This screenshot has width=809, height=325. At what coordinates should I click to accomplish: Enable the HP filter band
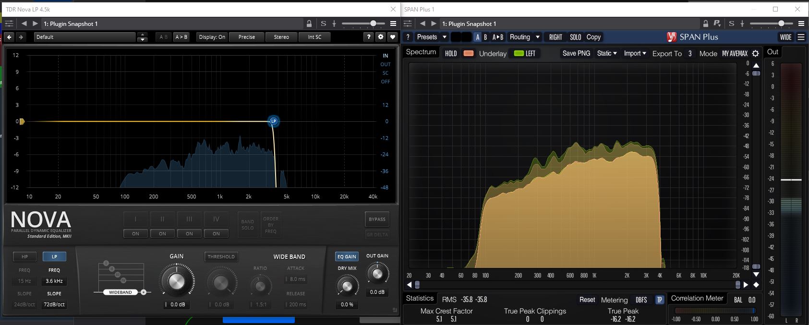[x=24, y=256]
